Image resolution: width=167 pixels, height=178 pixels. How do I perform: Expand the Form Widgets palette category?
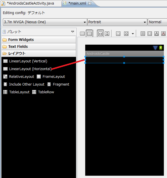[39, 40]
